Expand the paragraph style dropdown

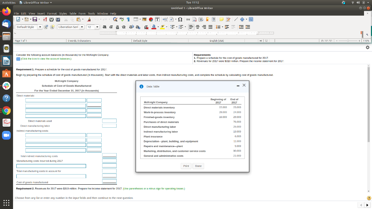tap(40, 26)
